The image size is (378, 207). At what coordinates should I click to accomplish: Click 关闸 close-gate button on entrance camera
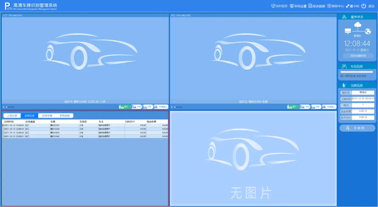pos(136,107)
